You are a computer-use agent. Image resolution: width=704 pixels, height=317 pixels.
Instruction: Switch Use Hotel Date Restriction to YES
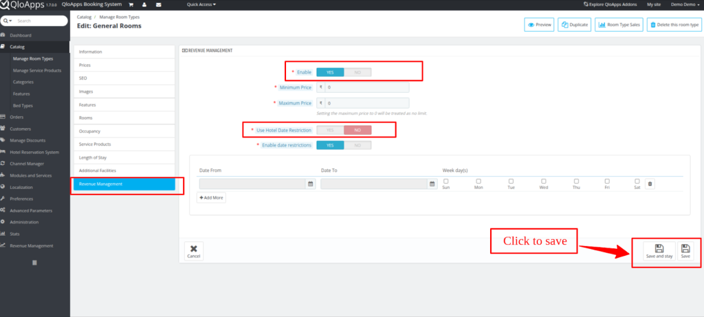pyautogui.click(x=330, y=130)
